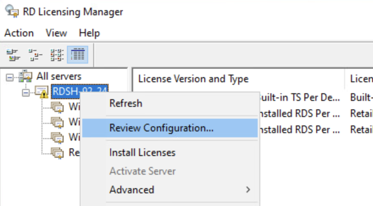
Task: Choose Install Licenses from context menu
Action: point(142,152)
